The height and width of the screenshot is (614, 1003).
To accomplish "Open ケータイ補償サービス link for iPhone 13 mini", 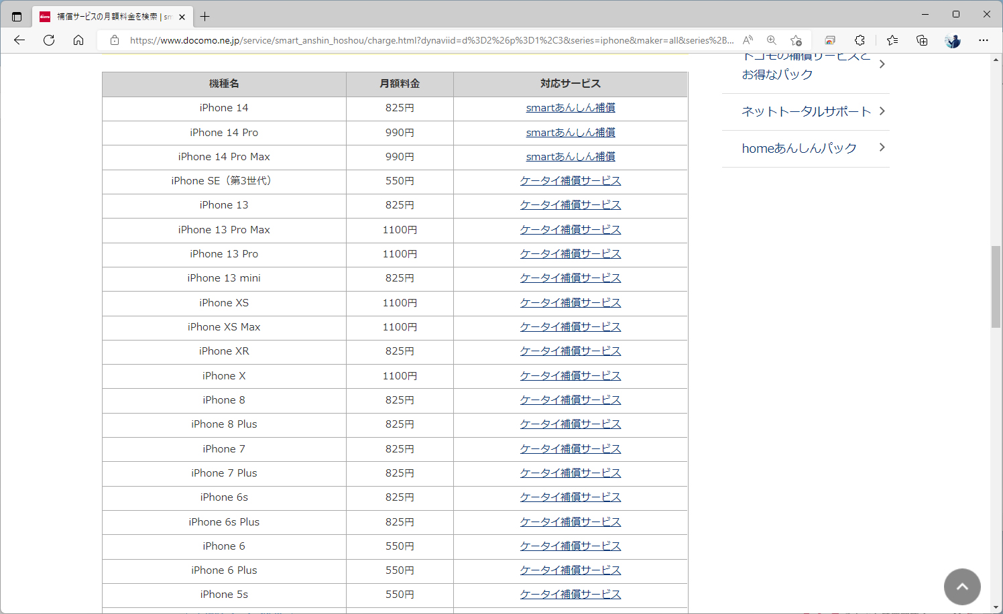I will click(571, 278).
